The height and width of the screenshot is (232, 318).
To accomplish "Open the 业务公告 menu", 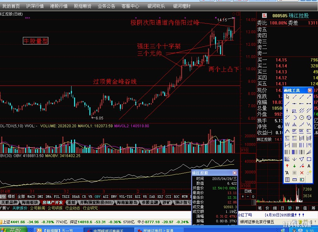I will pos(106,6).
